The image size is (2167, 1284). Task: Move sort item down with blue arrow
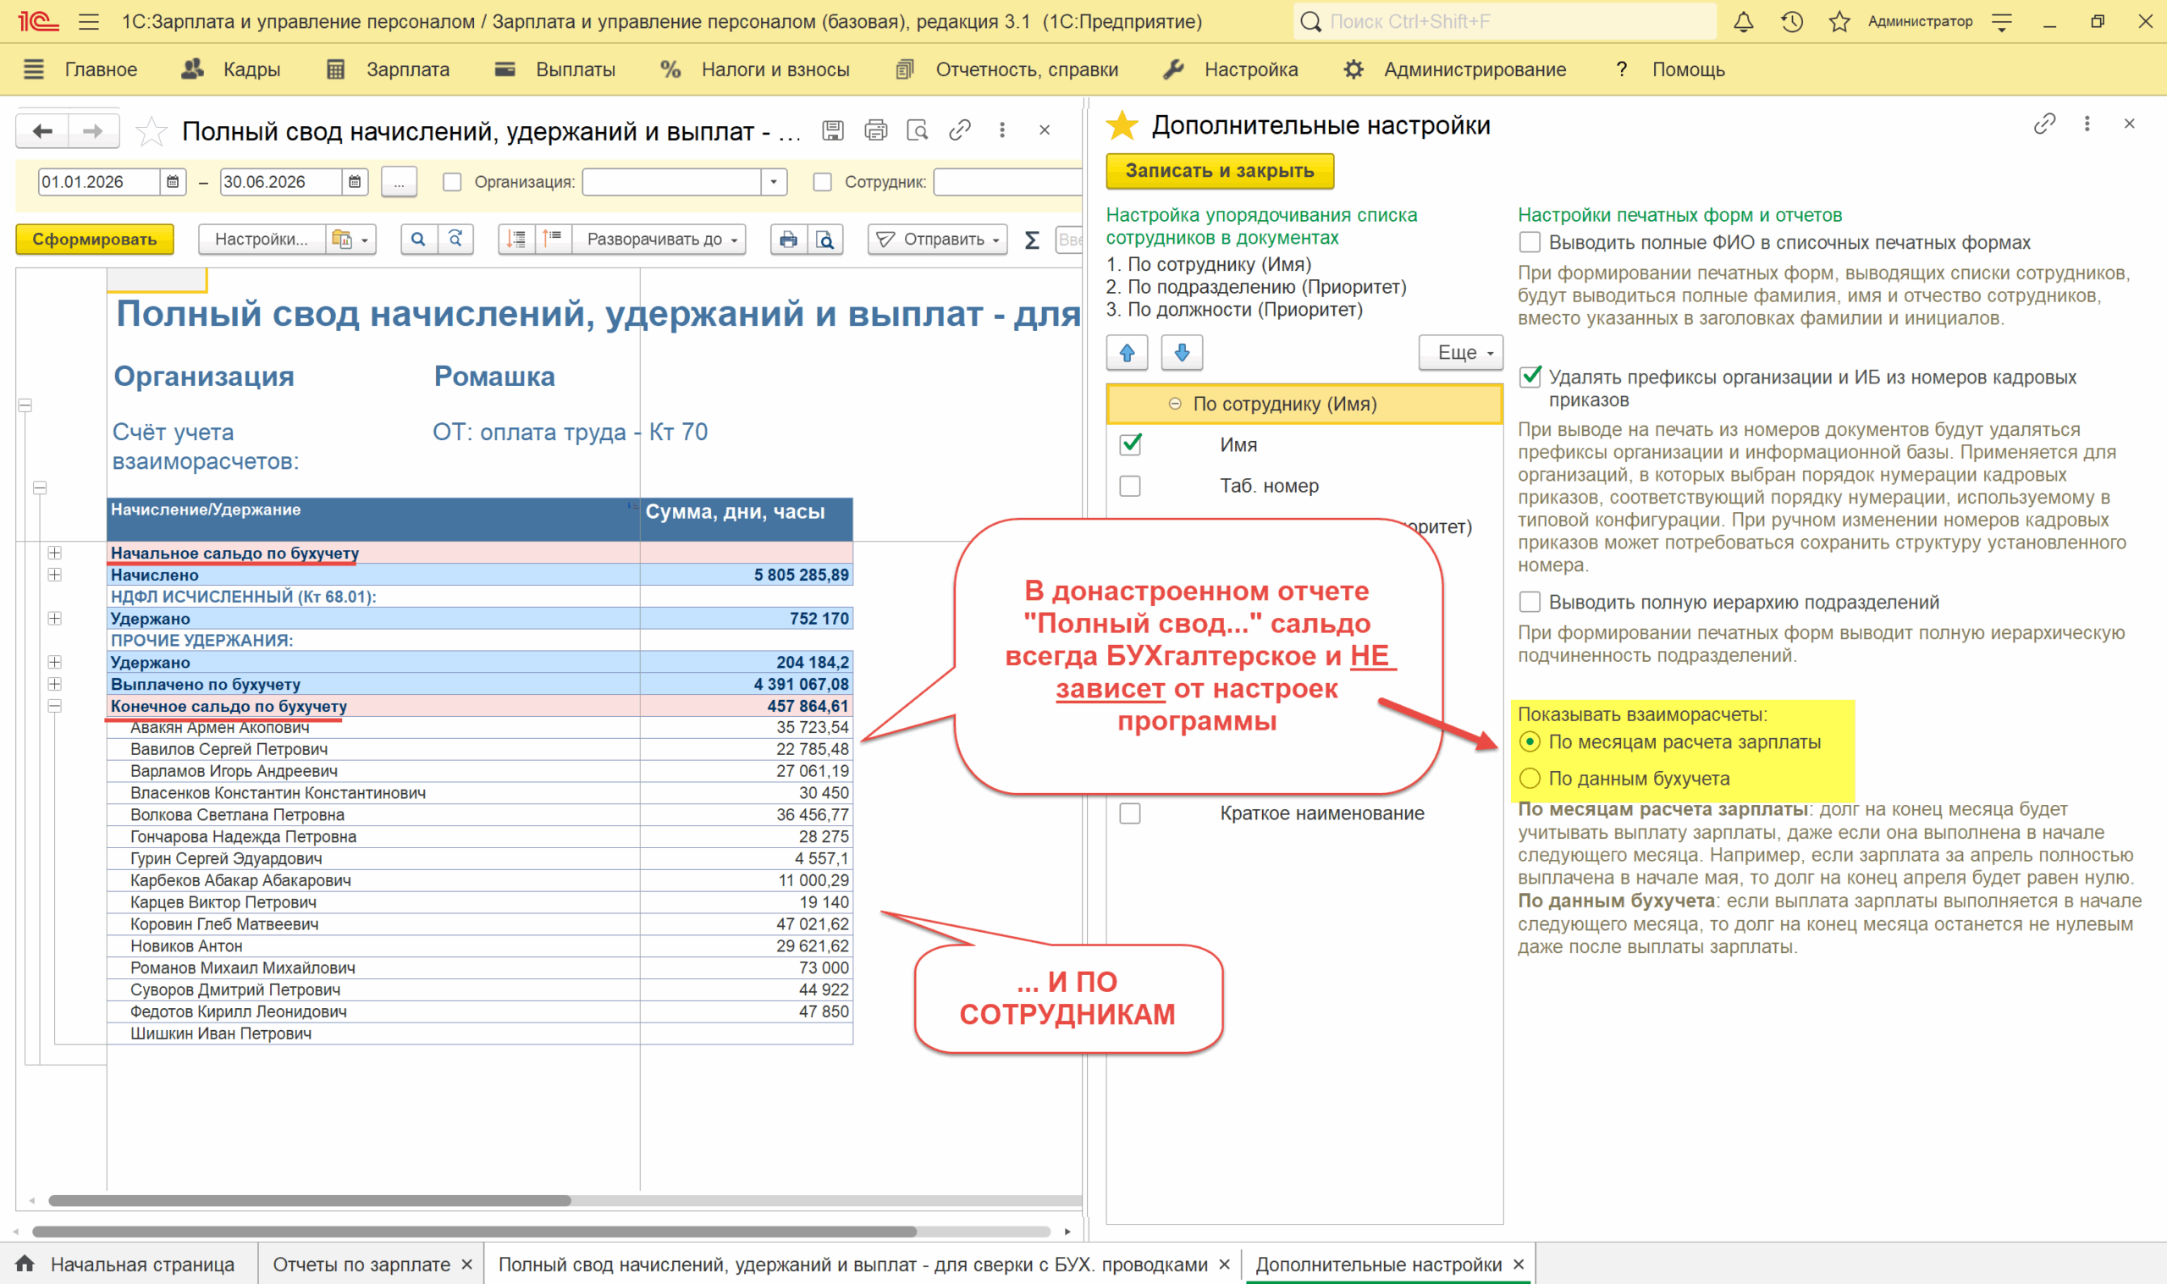[x=1182, y=353]
